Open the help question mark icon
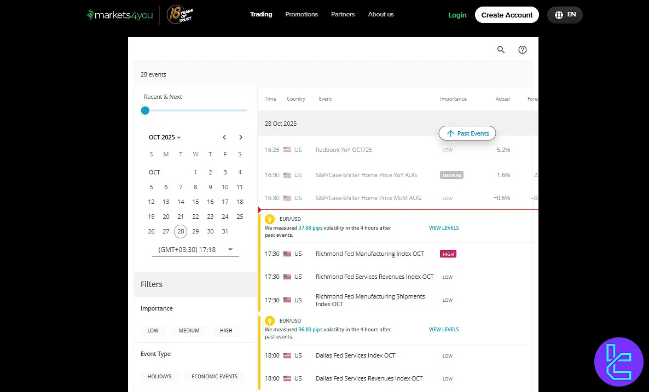Screen dimensions: 649x392 (523, 50)
